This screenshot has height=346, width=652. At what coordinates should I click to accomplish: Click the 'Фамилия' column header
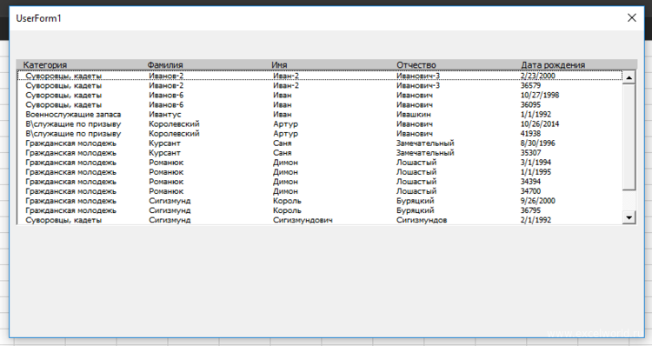click(x=164, y=65)
